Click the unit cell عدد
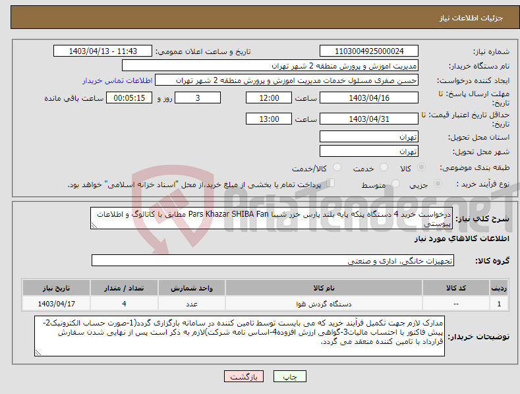Image resolution: width=520 pixels, height=394 pixels. point(192,304)
